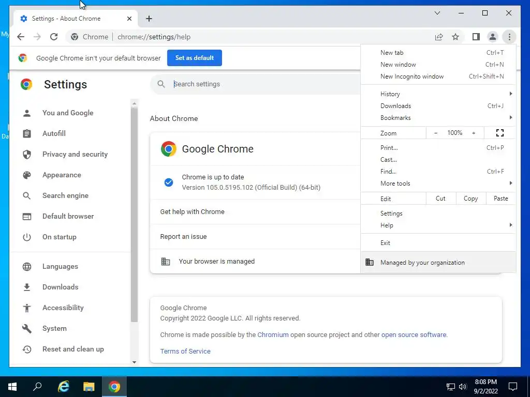Click the You and Google person icon
The width and height of the screenshot is (530, 397).
pos(27,113)
